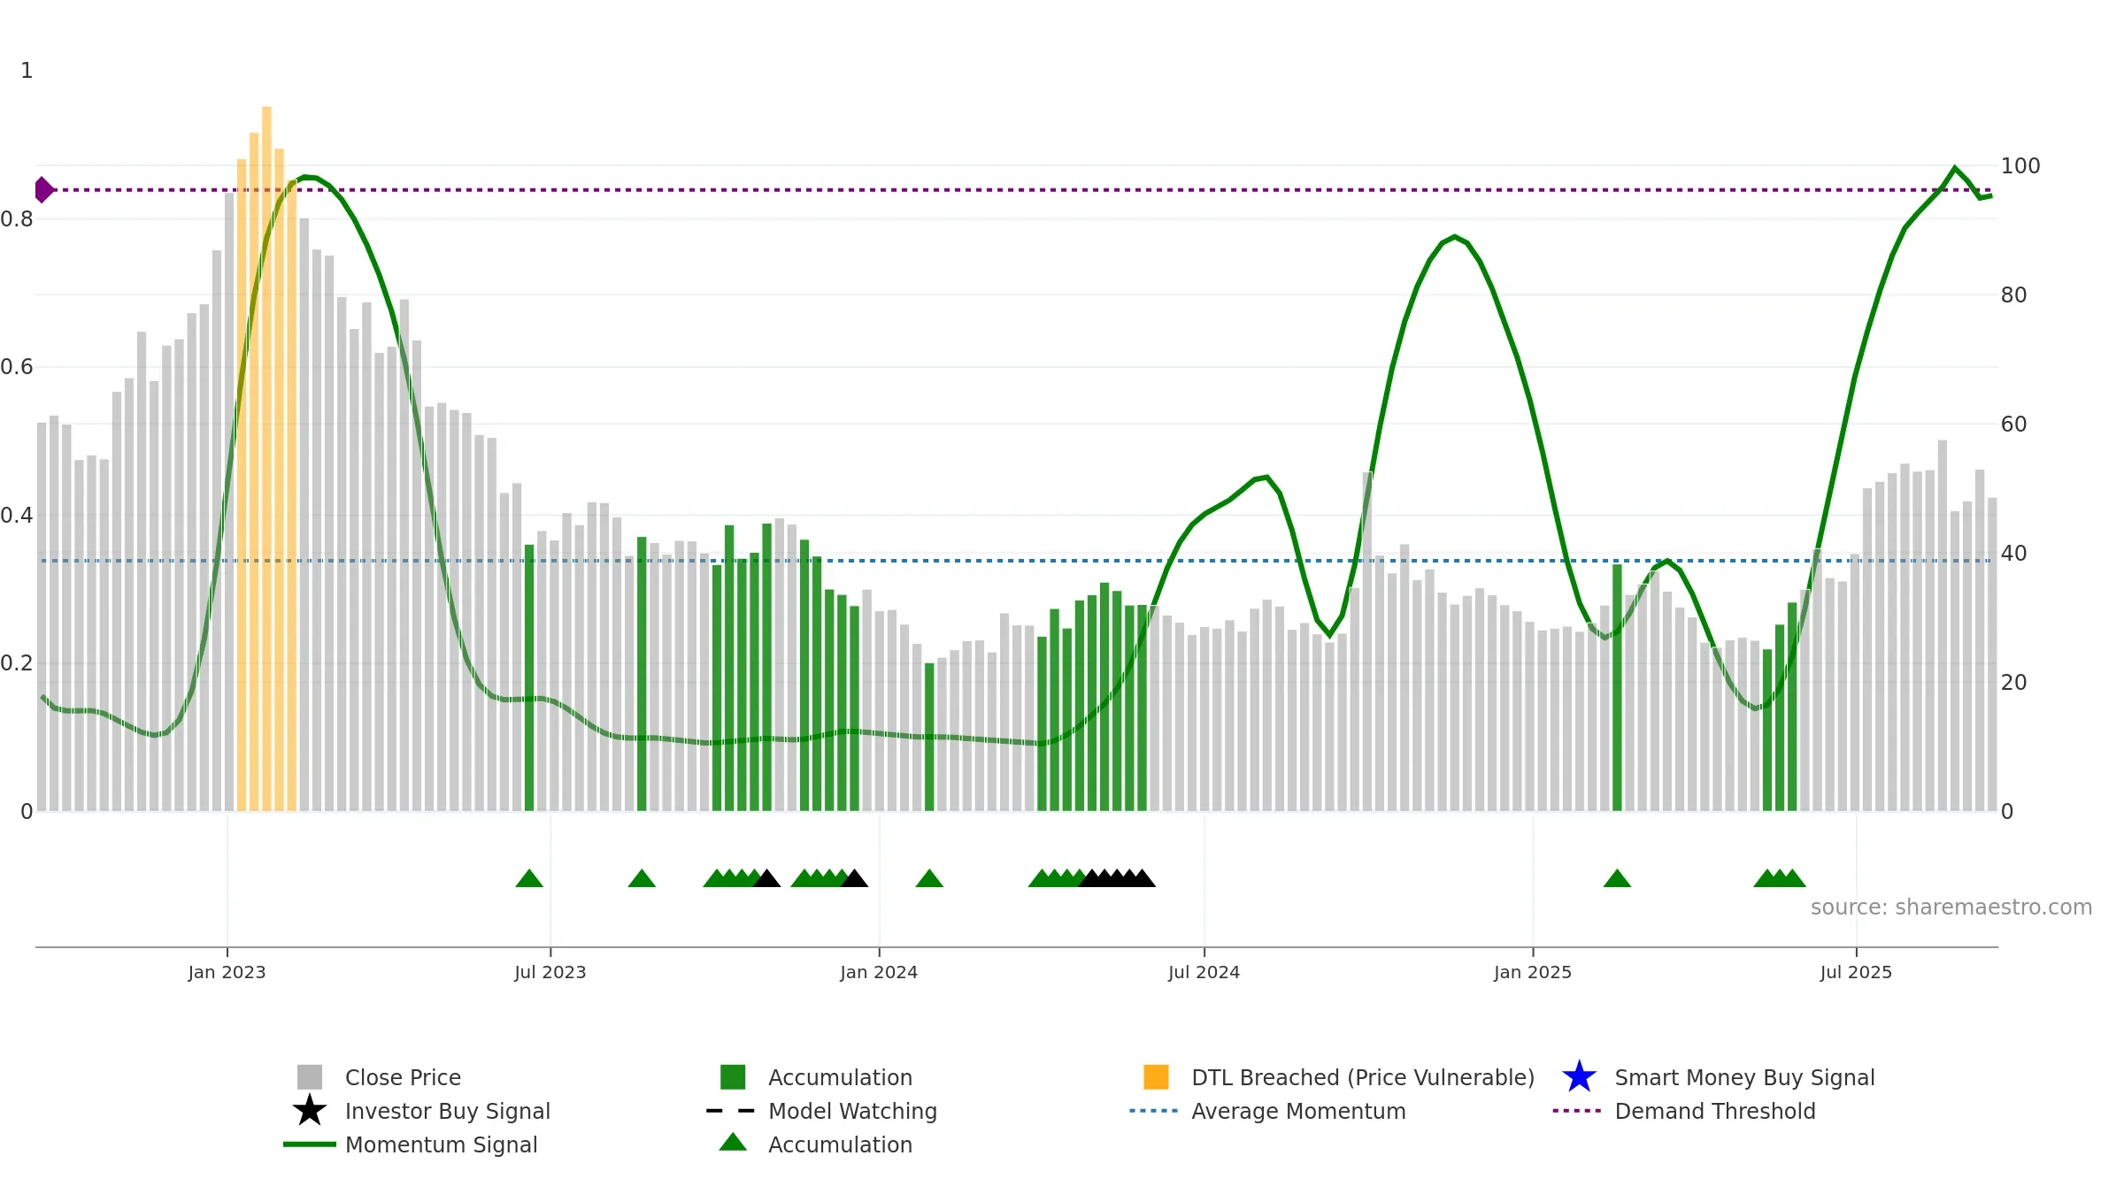Click the black Investor Buy Signal star icon
This screenshot has width=2124, height=1194.
pos(310,1111)
